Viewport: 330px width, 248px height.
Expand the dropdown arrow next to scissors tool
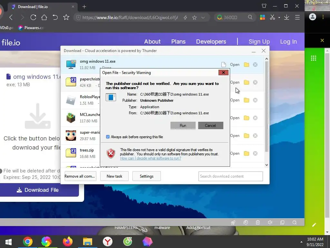click(279, 17)
